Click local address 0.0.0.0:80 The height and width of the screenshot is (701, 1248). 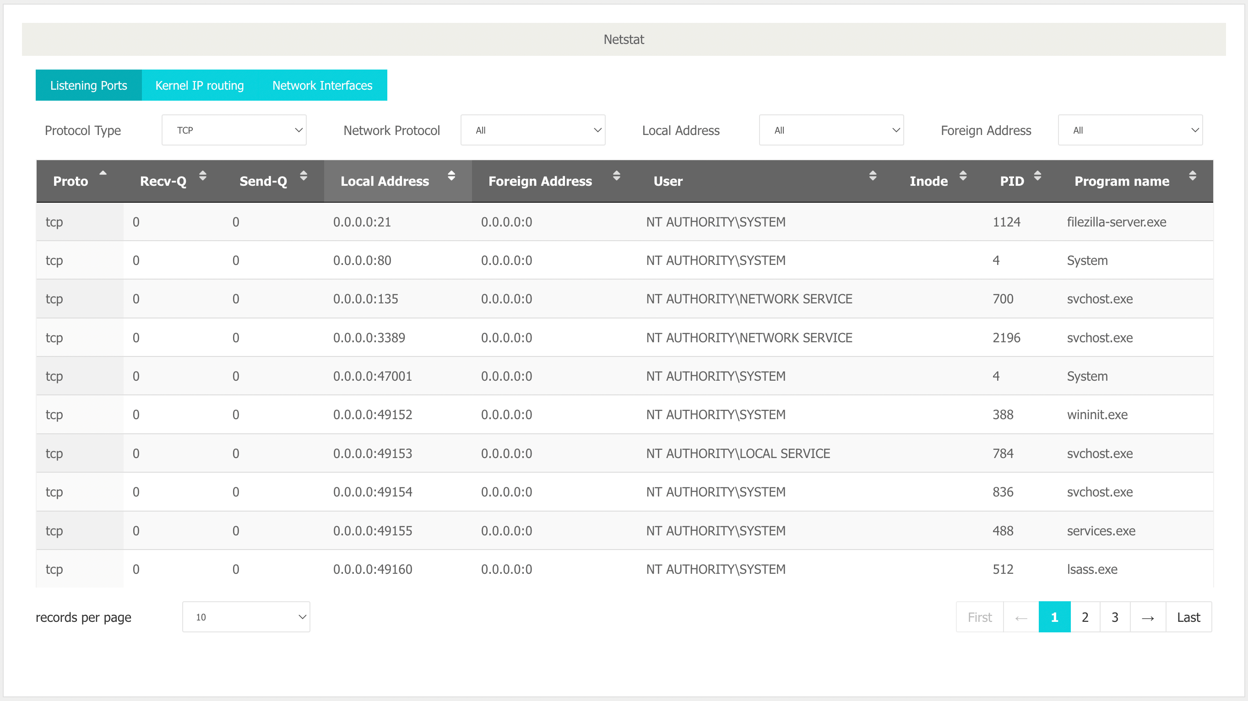362,260
